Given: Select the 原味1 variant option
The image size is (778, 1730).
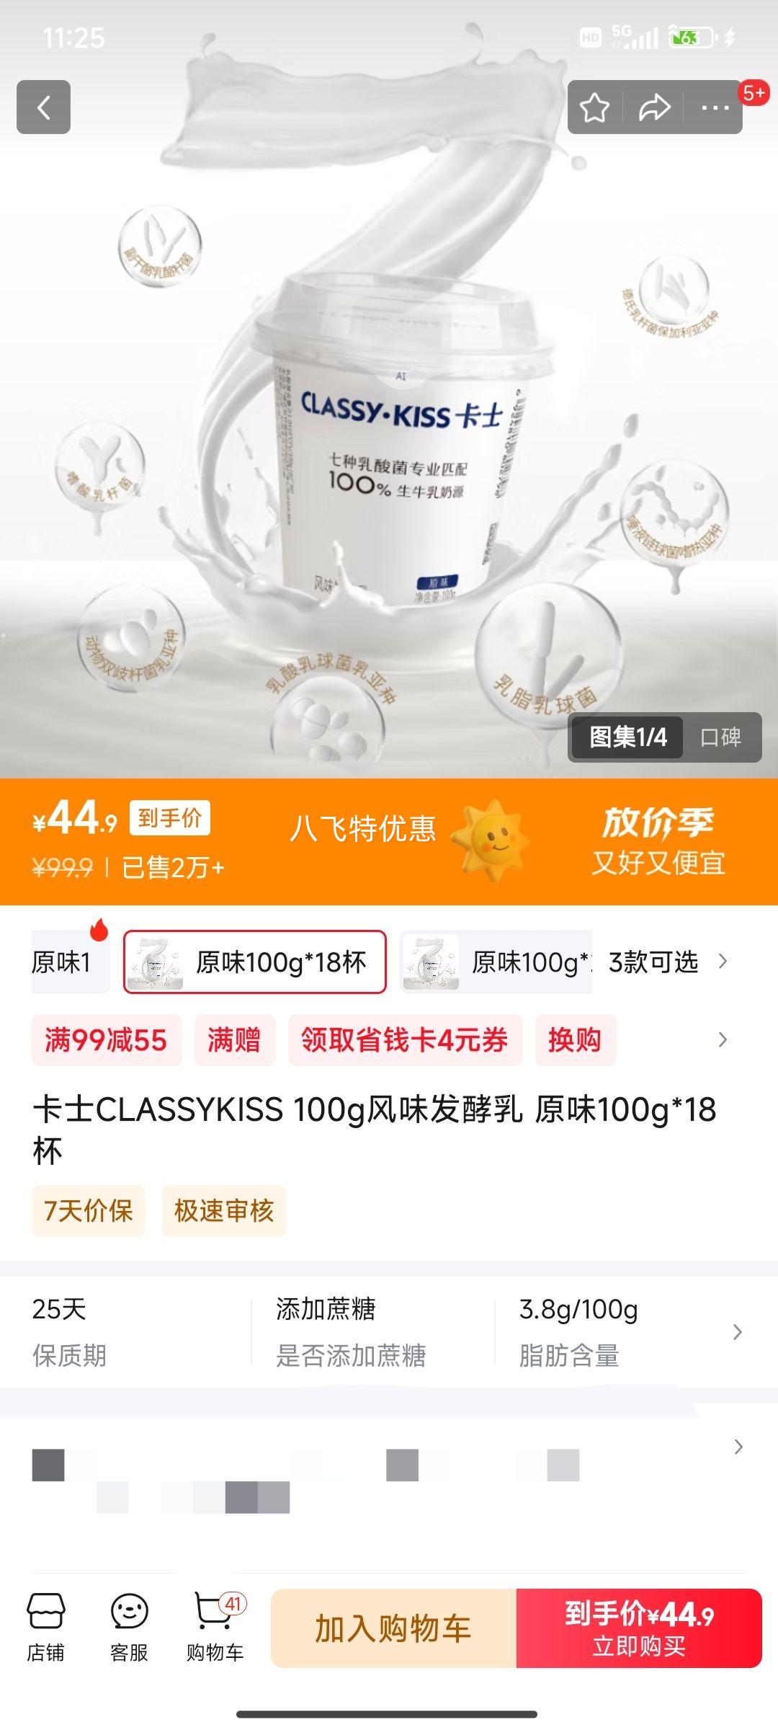Looking at the screenshot, I should [x=70, y=962].
